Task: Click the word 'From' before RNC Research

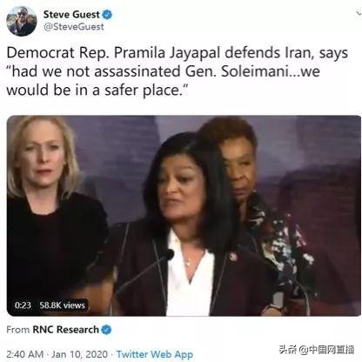Action: [18, 330]
